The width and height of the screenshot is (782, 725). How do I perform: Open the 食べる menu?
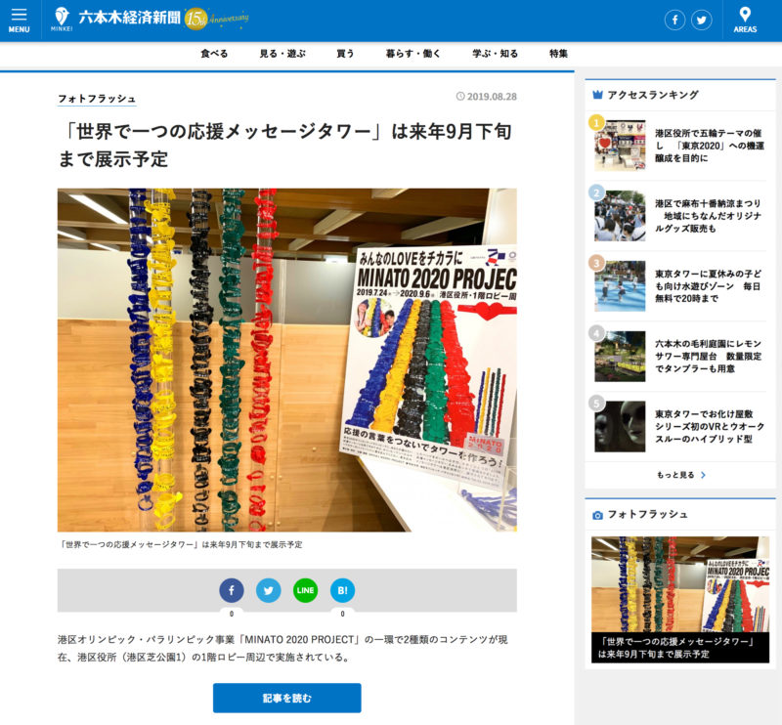point(214,54)
